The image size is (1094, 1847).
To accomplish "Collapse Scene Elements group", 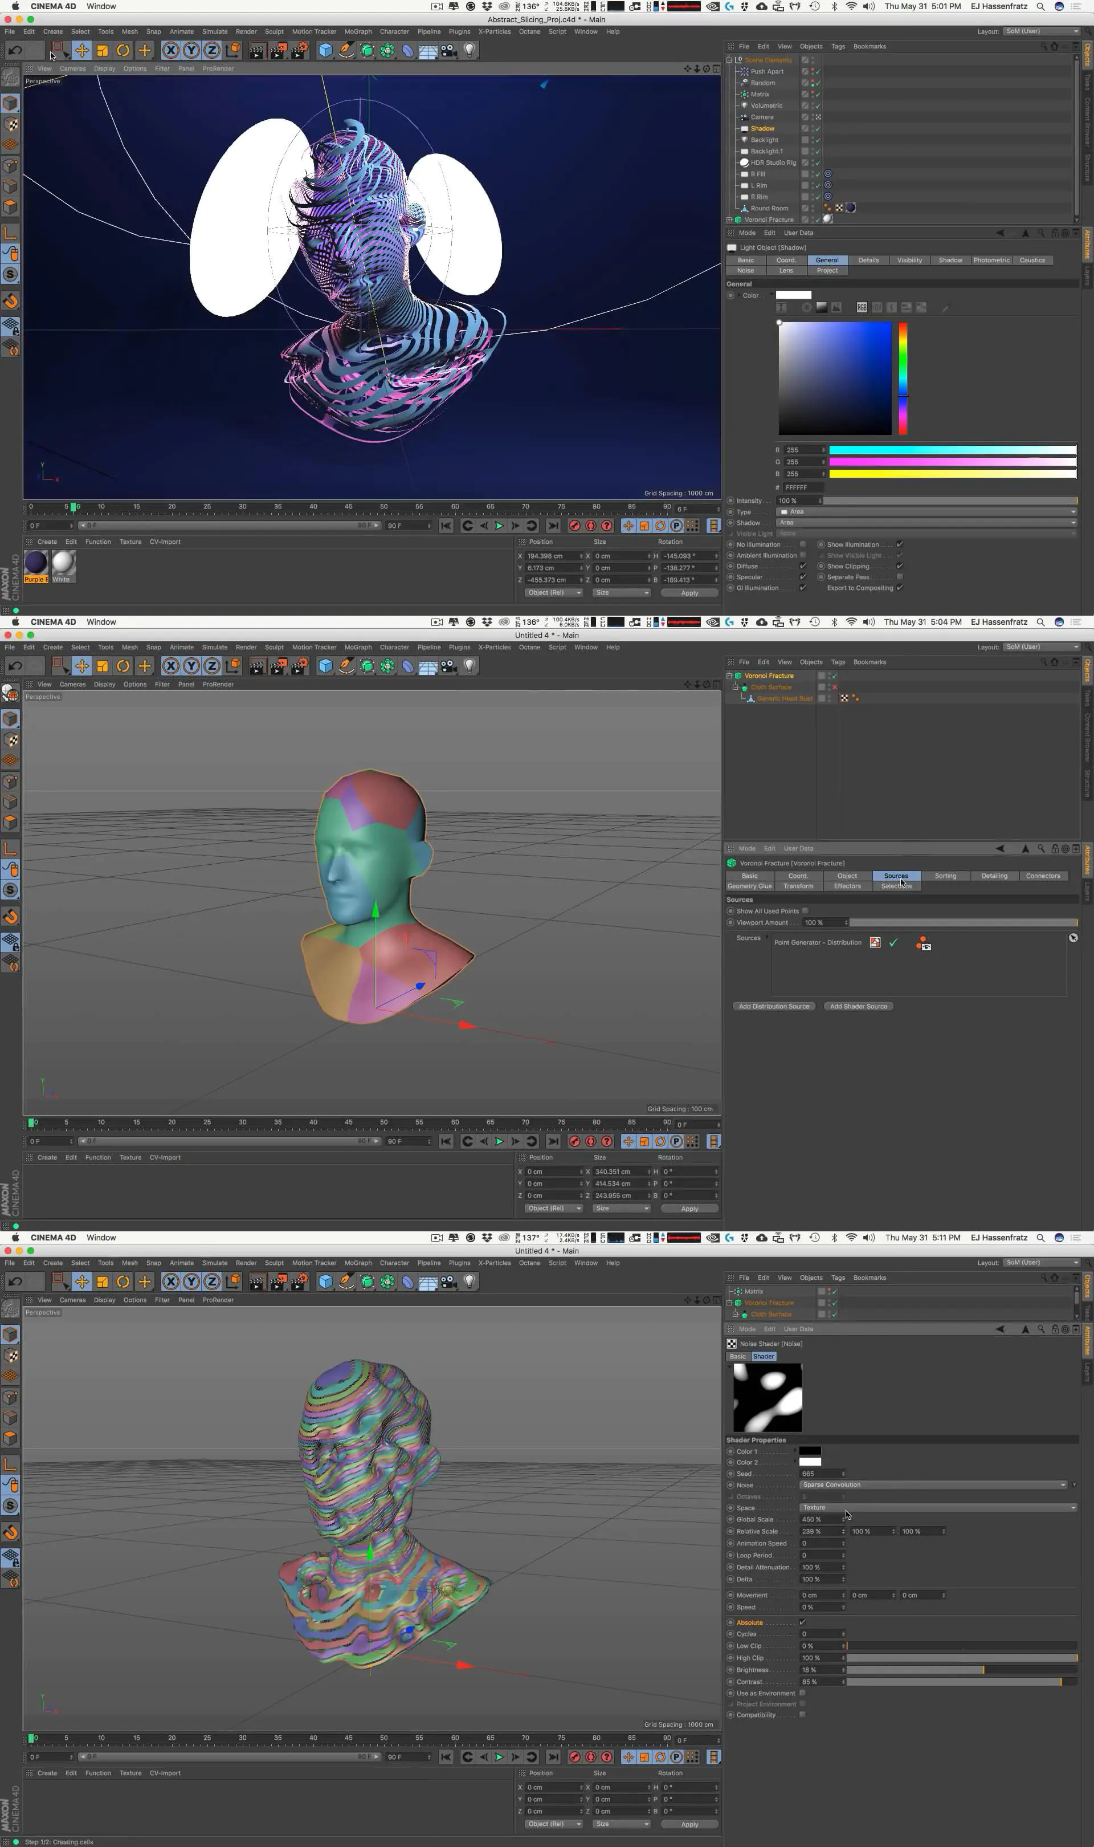I will (x=729, y=60).
